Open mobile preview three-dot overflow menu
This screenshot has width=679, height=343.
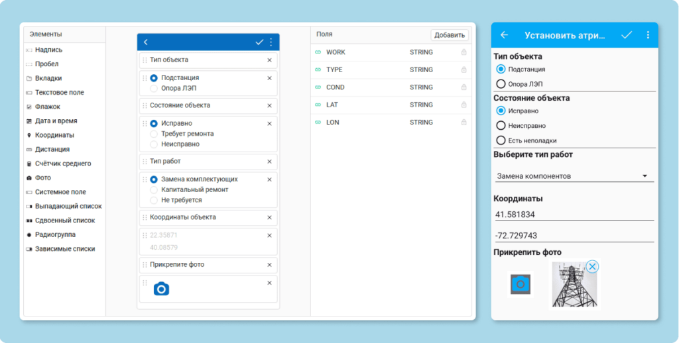pos(648,35)
